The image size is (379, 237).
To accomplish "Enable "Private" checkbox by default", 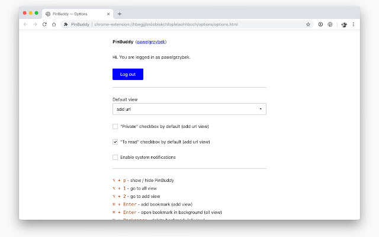I will pyautogui.click(x=115, y=126).
